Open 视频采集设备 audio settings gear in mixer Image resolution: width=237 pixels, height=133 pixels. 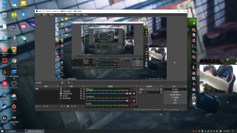[x=134, y=101]
